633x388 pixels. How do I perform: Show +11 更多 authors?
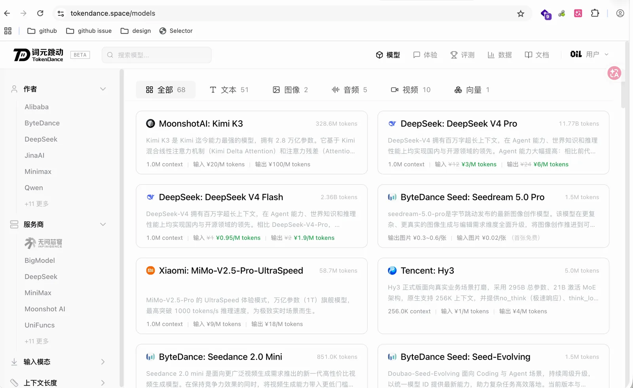[36, 204]
